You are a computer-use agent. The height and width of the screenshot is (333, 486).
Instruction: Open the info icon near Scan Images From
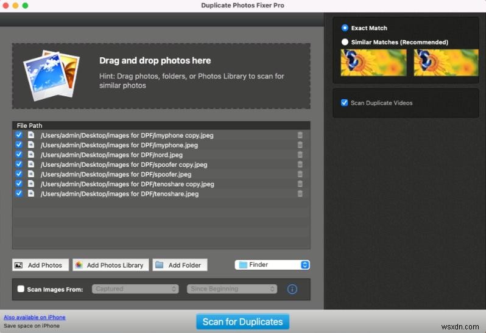point(292,289)
